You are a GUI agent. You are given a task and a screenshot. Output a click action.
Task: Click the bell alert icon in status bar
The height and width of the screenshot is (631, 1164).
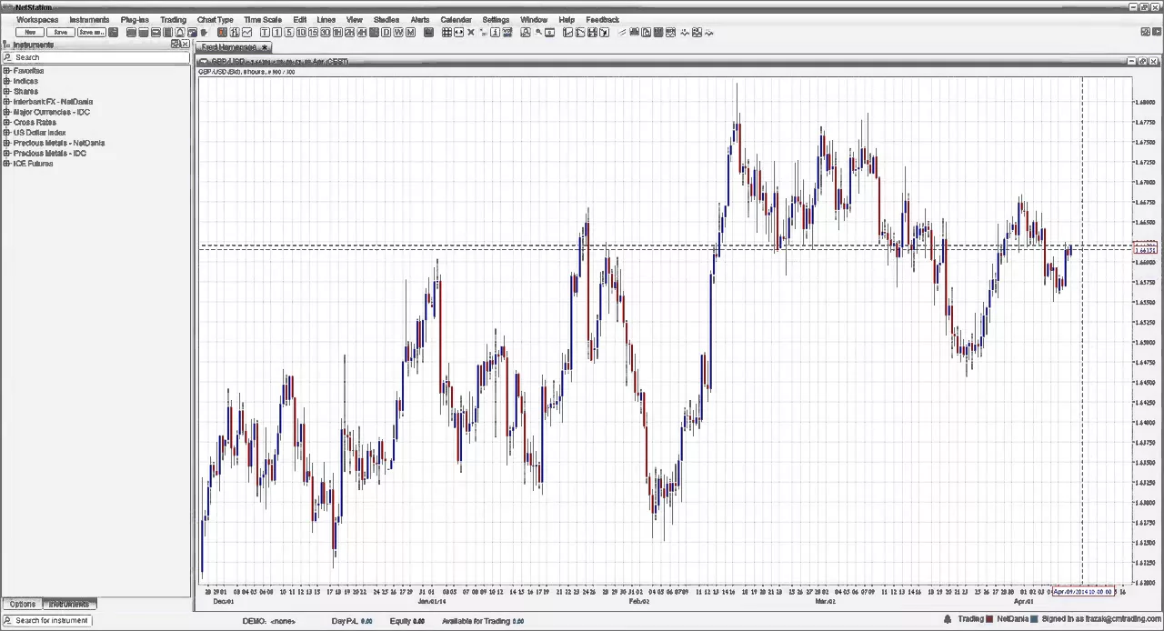point(948,619)
